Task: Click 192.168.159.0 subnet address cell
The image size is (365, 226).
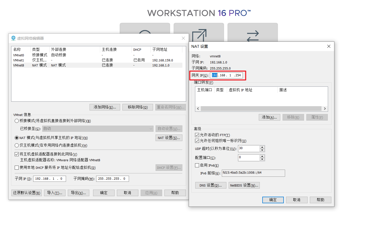Action: (163, 60)
